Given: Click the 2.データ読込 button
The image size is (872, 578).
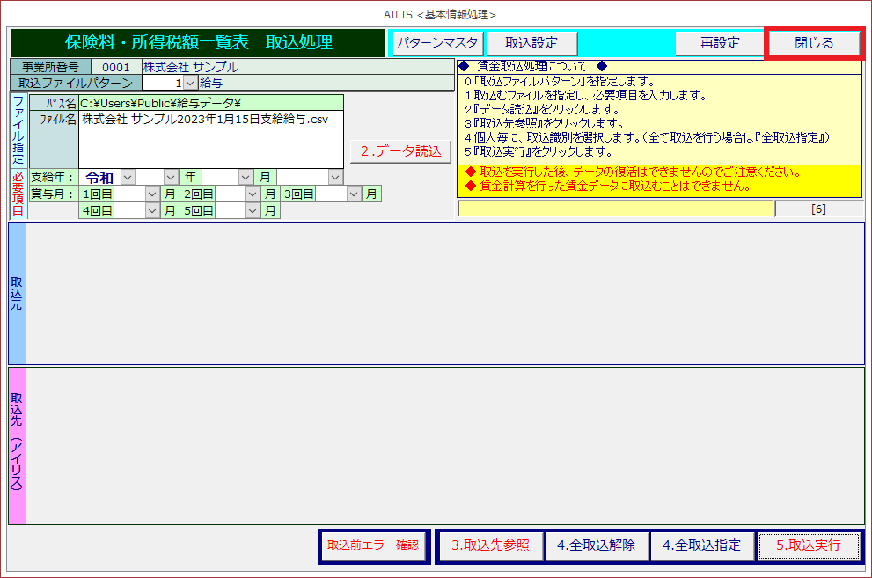Looking at the screenshot, I should coord(400,150).
